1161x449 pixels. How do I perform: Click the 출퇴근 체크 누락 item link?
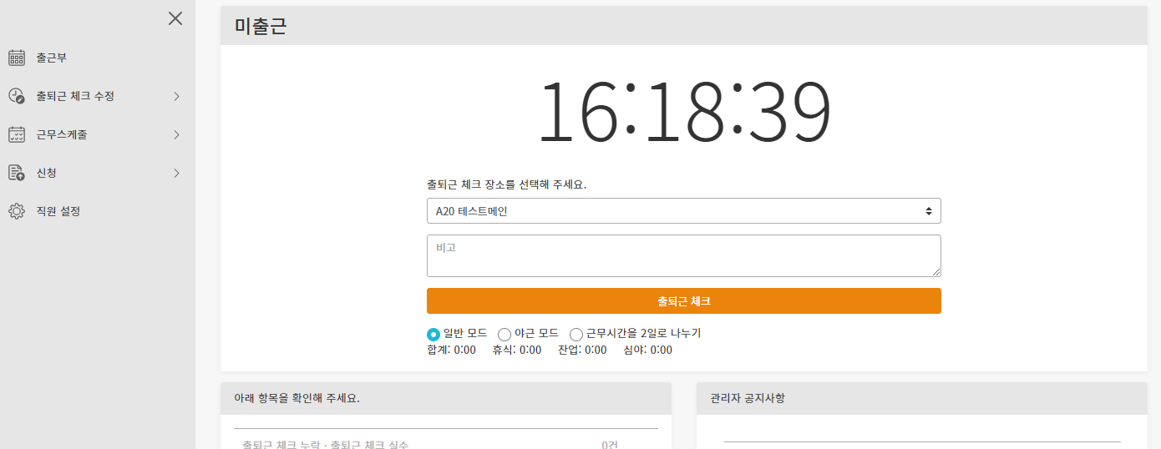(325, 444)
